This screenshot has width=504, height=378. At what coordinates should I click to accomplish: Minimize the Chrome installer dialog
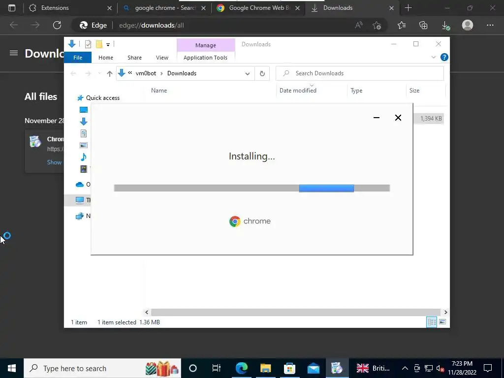pos(377,118)
